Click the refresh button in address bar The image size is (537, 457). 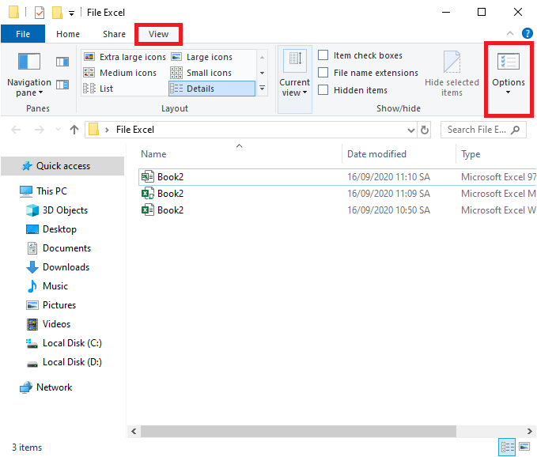pyautogui.click(x=425, y=130)
